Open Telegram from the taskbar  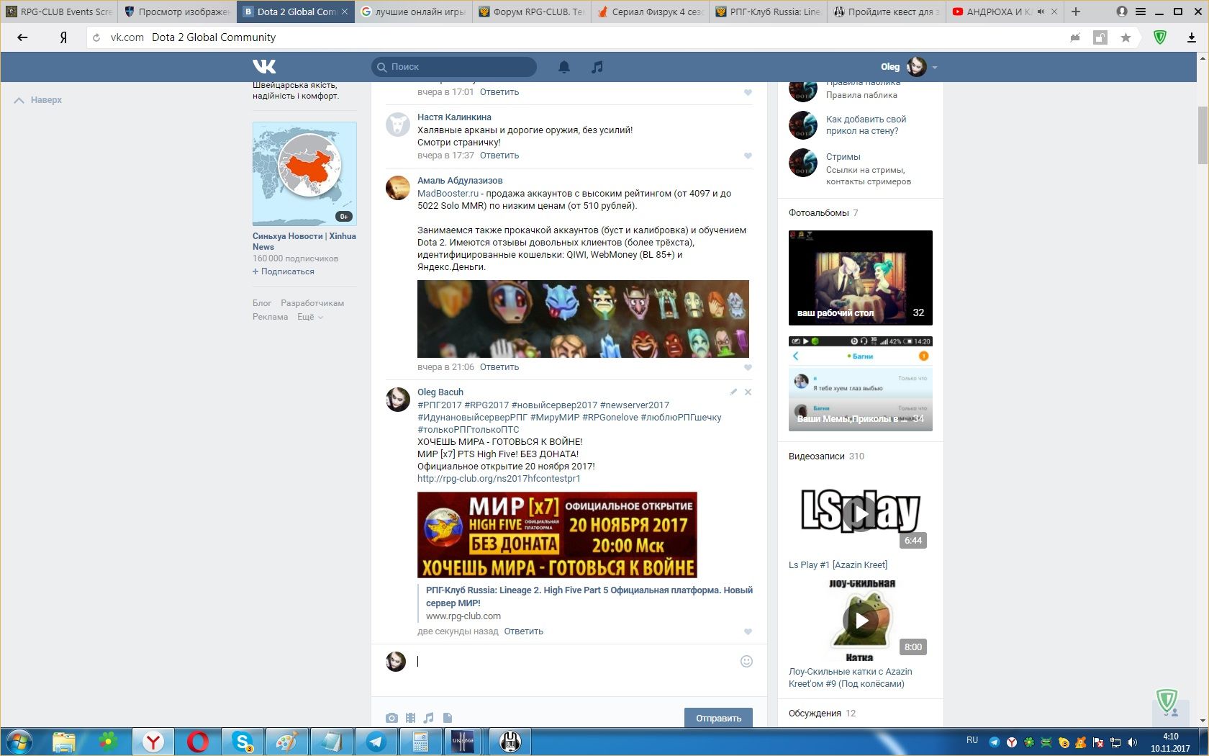(376, 742)
